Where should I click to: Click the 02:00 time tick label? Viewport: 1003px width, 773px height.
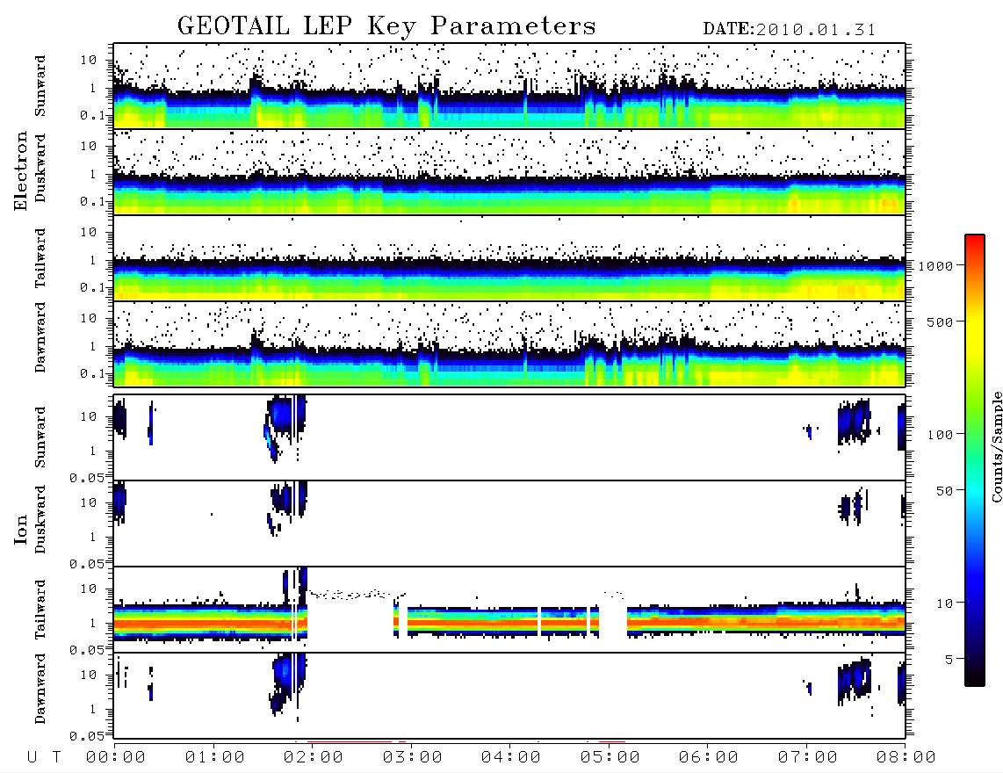pos(314,758)
